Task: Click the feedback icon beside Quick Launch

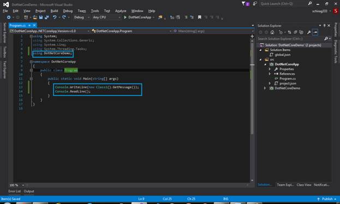Action: point(255,4)
